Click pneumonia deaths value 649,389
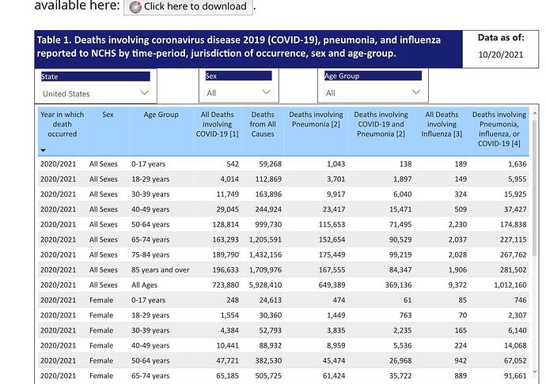 (x=332, y=285)
